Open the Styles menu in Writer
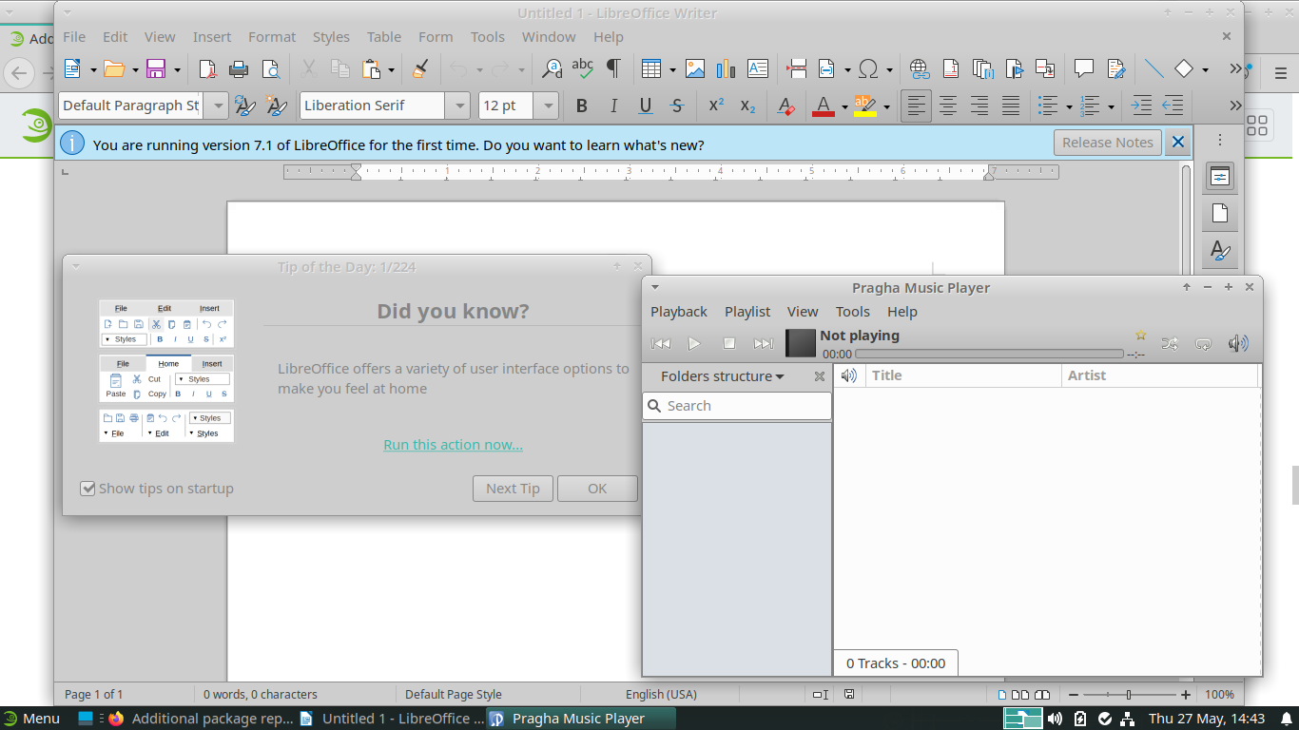 click(x=331, y=37)
